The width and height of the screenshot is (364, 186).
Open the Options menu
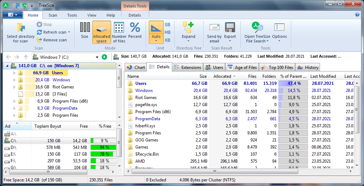[279, 32]
